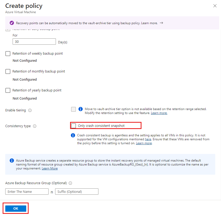The image size is (221, 217).
Task: Click the arrow icon after Learn more banner
Action: [x=161, y=23]
